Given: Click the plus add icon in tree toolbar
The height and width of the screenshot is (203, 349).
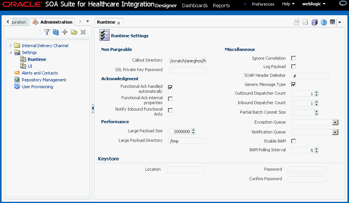Looking at the screenshot, I should tap(65, 32).
